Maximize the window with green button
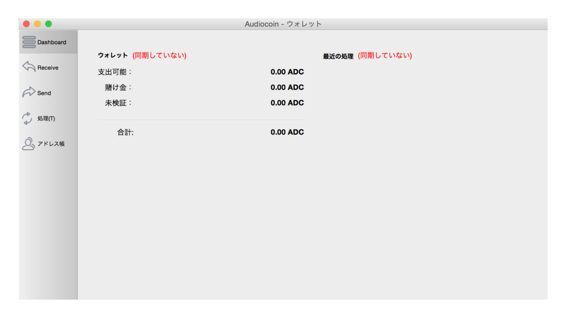Viewport: 566px width, 318px height. [x=49, y=24]
